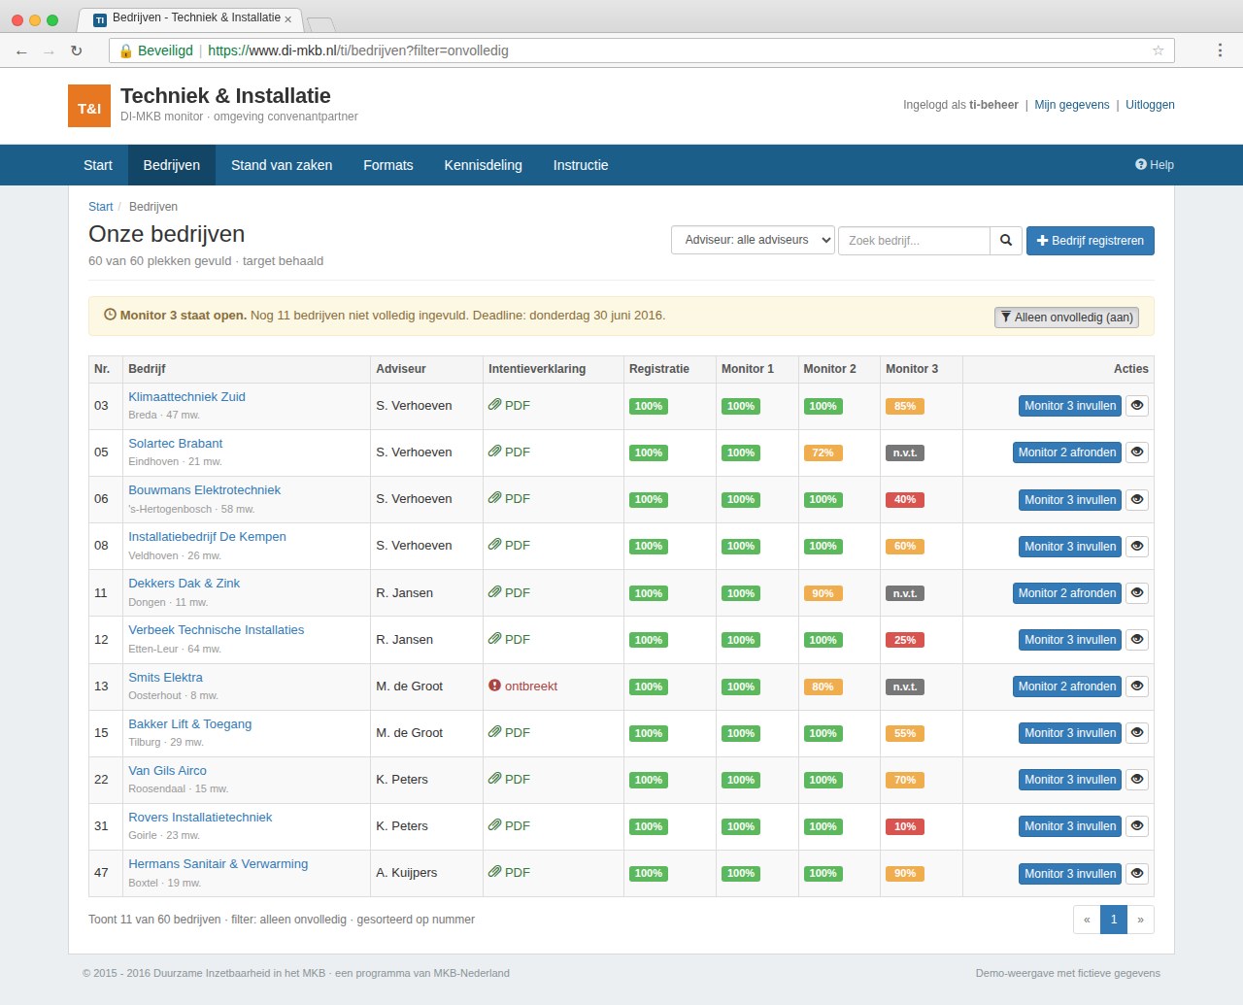Screen dimensions: 1243x1005
Task: Click eye icon for Installatiebedrijf De Kempen
Action: pos(1136,547)
